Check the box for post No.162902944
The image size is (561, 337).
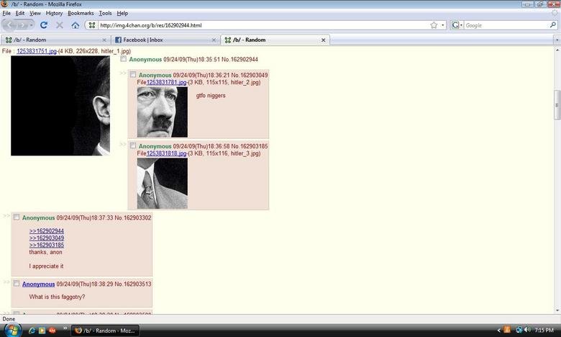click(x=124, y=59)
